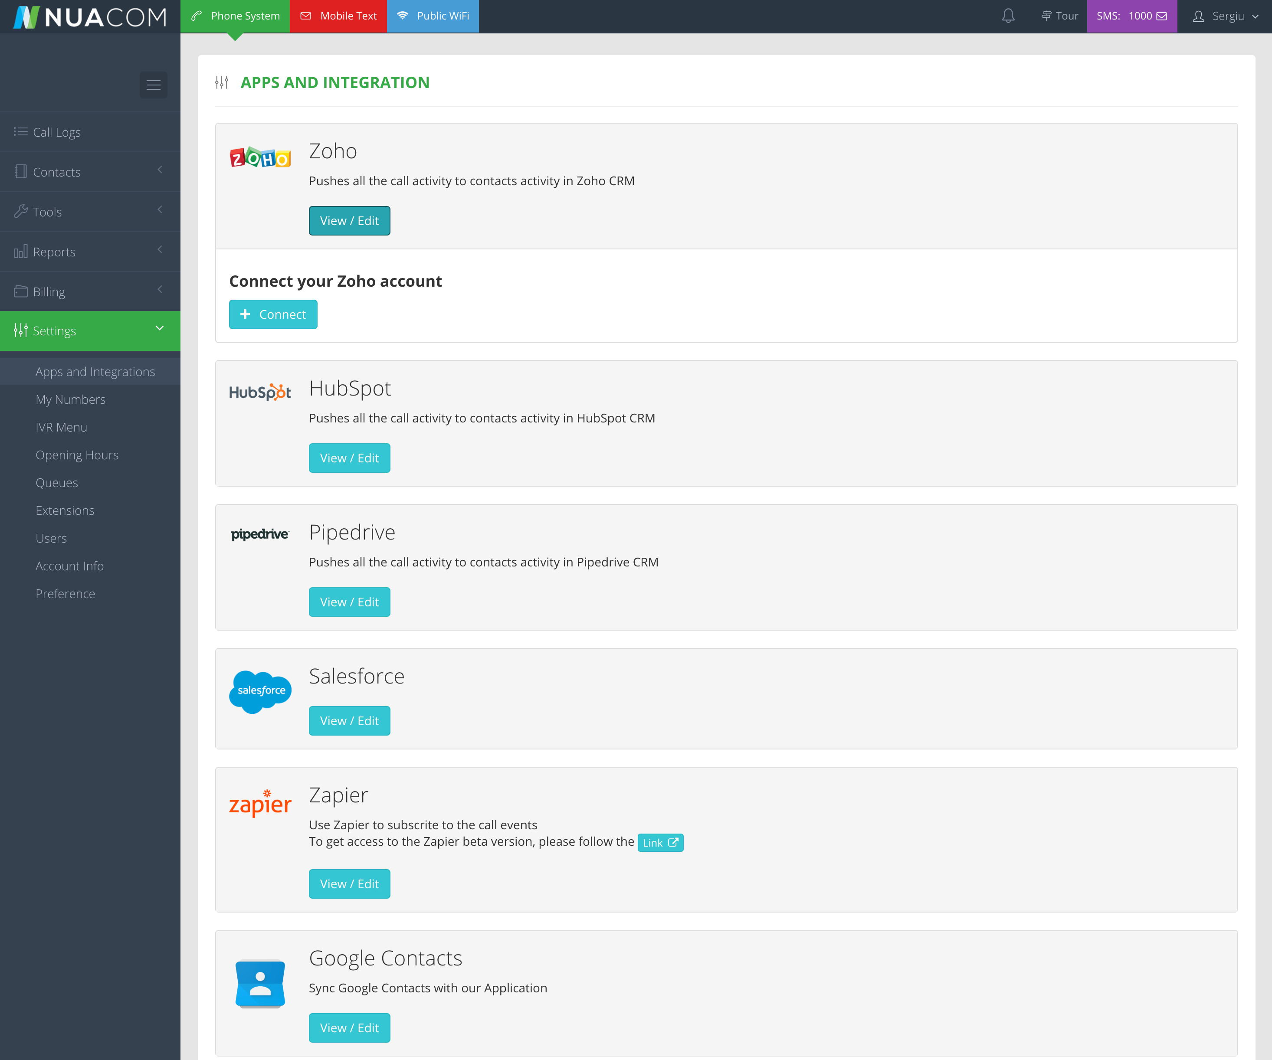1272x1060 pixels.
Task: Open Call Logs in the sidebar
Action: 90,132
